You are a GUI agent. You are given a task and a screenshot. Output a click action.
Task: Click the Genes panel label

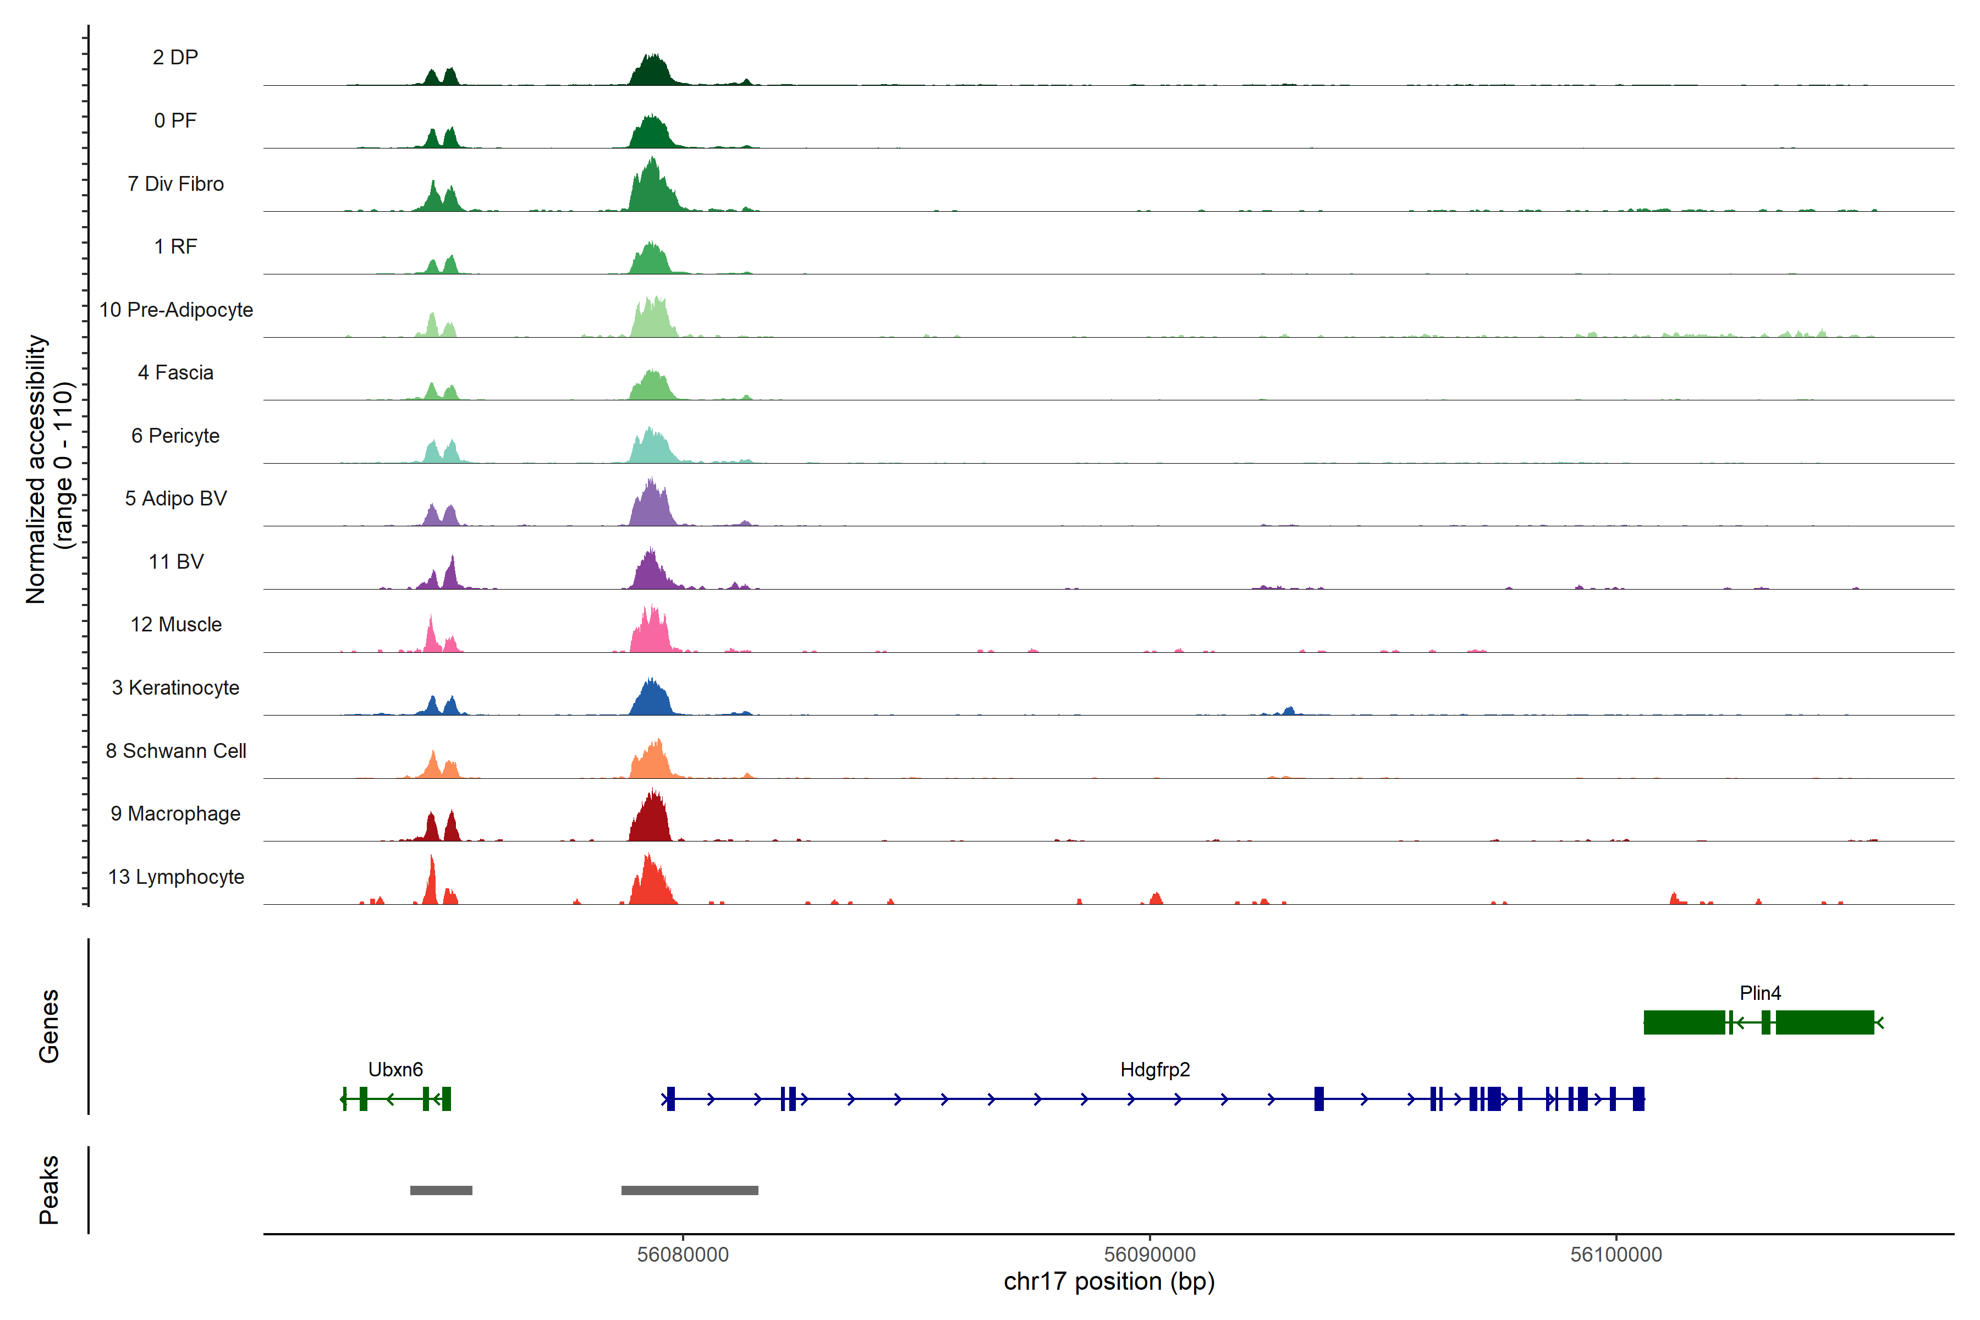pyautogui.click(x=49, y=1025)
